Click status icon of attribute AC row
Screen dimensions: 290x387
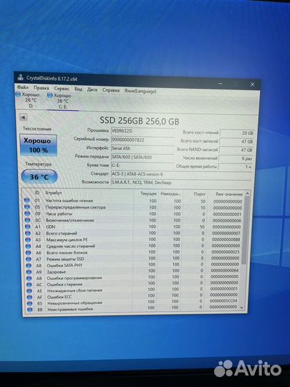(x=29, y=285)
